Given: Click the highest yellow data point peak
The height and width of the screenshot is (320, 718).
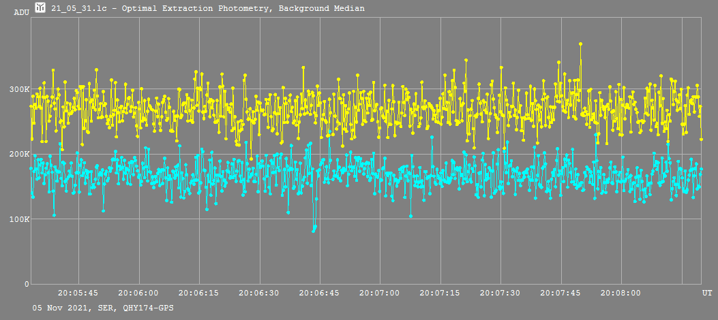Looking at the screenshot, I should [580, 44].
